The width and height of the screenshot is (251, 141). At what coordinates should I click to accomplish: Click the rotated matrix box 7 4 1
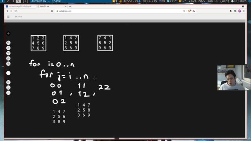pyautogui.click(x=105, y=43)
